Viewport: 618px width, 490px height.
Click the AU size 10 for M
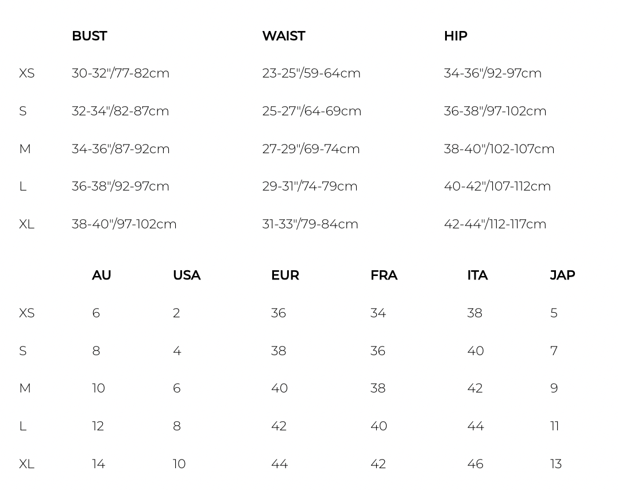pos(99,388)
